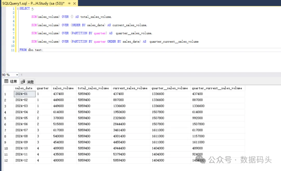Select the 2024-10 date cell
Screen dimensions: 281x171
pyautogui.click(x=25, y=148)
